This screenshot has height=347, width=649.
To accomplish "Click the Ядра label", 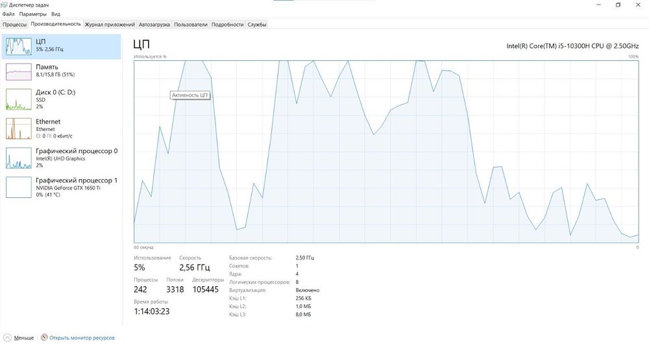I will [235, 274].
